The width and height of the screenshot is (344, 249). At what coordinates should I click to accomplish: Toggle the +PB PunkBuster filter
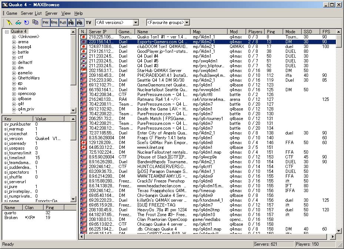click(71, 22)
